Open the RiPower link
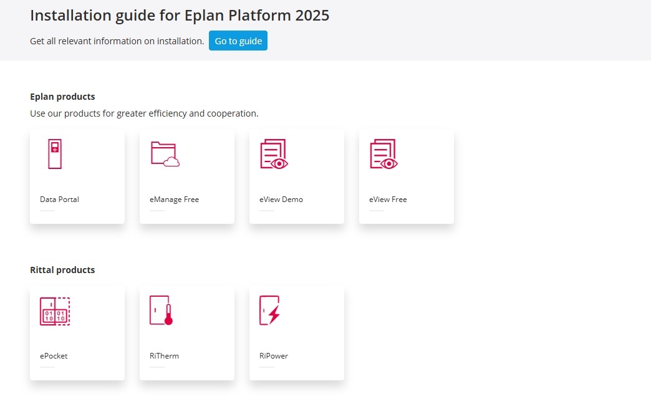The height and width of the screenshot is (419, 651). (273, 355)
